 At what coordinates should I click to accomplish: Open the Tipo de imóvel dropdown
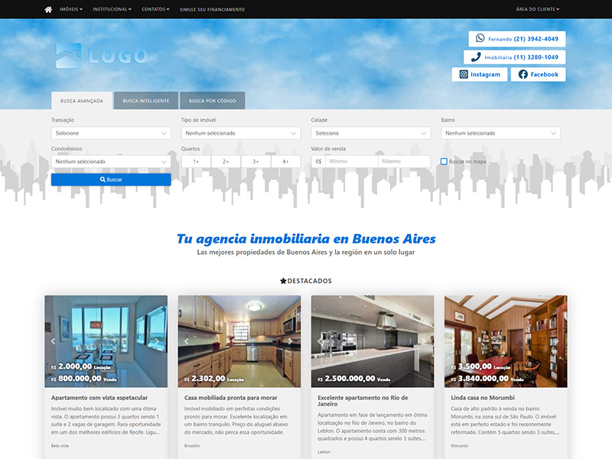(x=241, y=133)
